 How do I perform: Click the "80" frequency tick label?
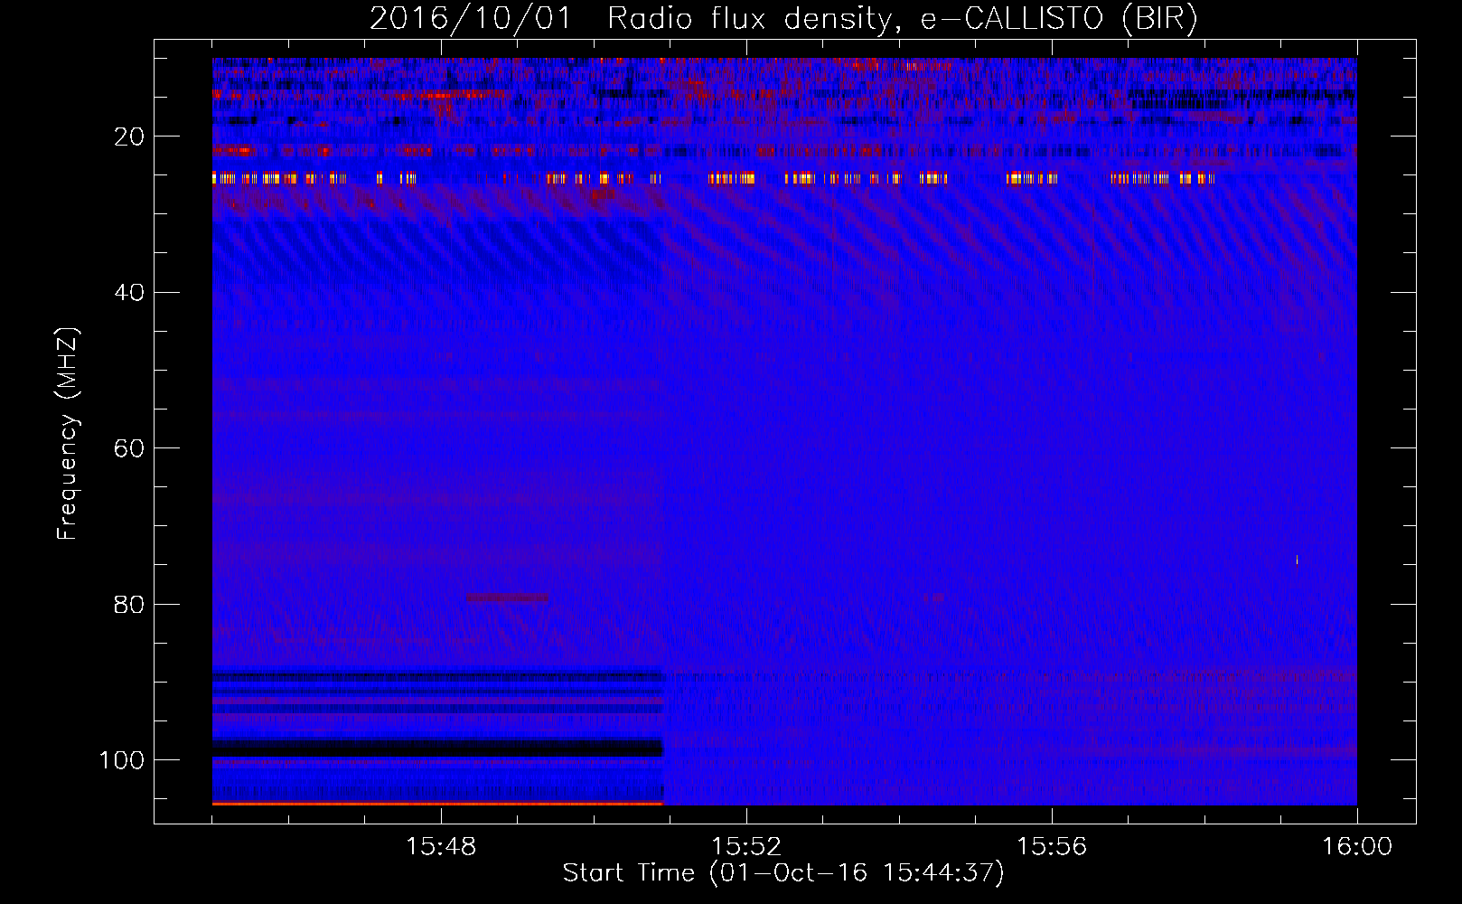129,604
